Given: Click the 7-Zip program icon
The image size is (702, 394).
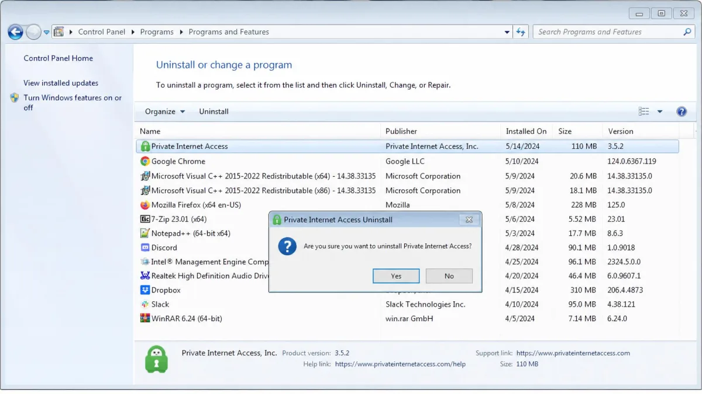Looking at the screenshot, I should click(x=145, y=219).
